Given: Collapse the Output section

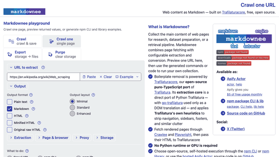Looking at the screenshot, I should 17,86.
